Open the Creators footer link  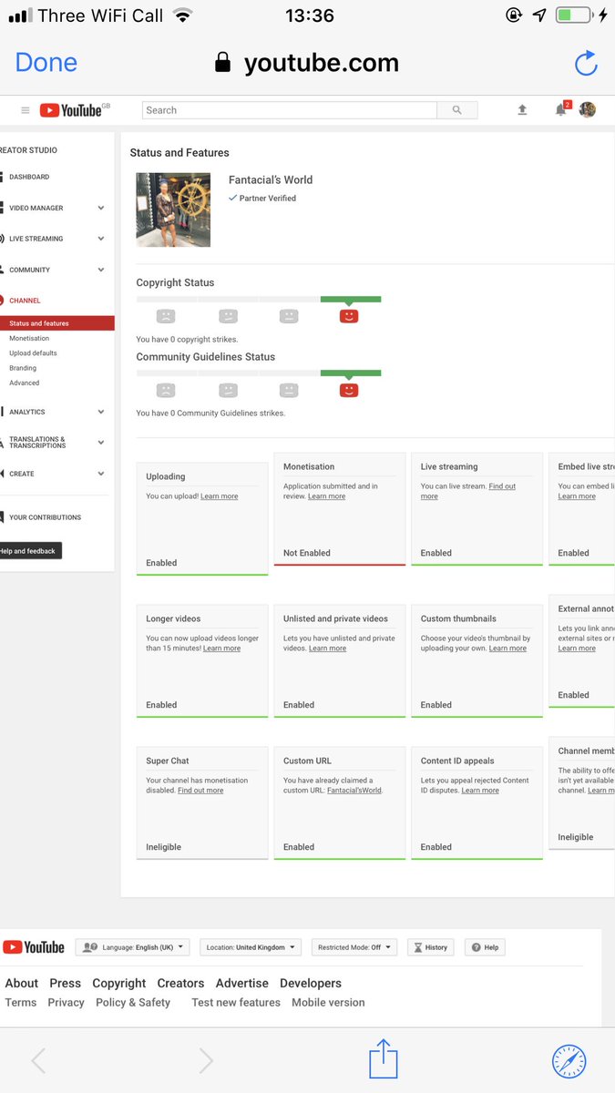click(x=180, y=984)
